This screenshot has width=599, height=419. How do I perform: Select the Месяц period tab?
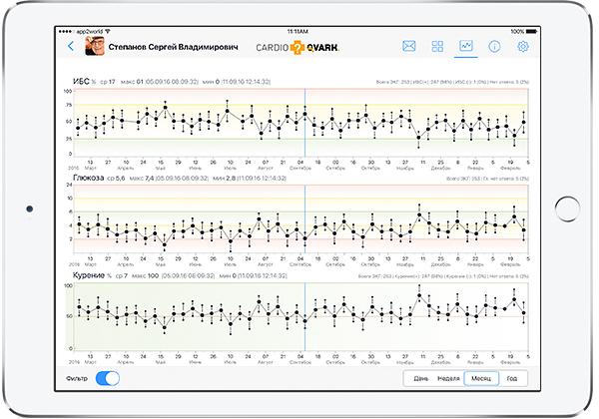pos(481,378)
